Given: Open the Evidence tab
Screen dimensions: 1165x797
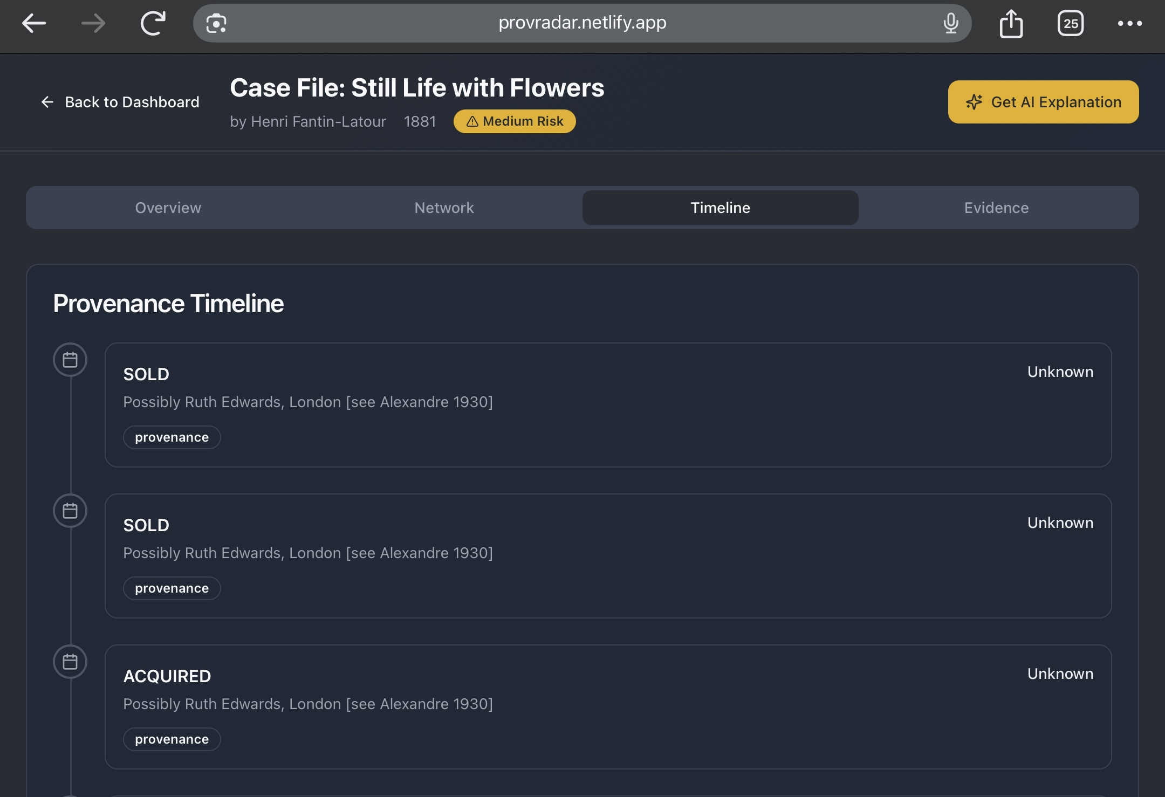Looking at the screenshot, I should pos(996,208).
